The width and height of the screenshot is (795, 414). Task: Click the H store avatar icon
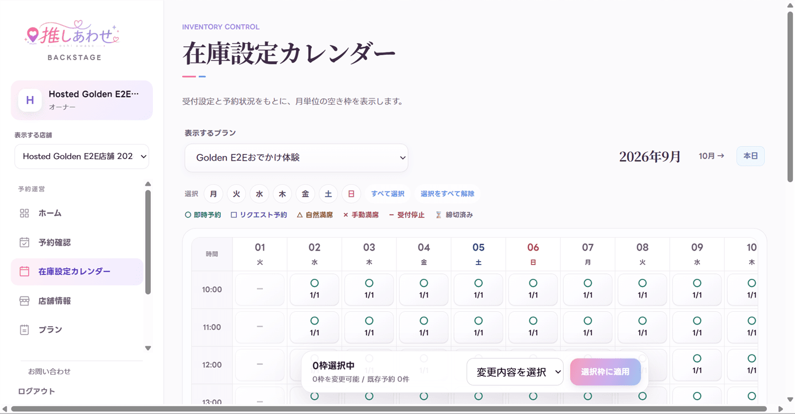coord(30,100)
